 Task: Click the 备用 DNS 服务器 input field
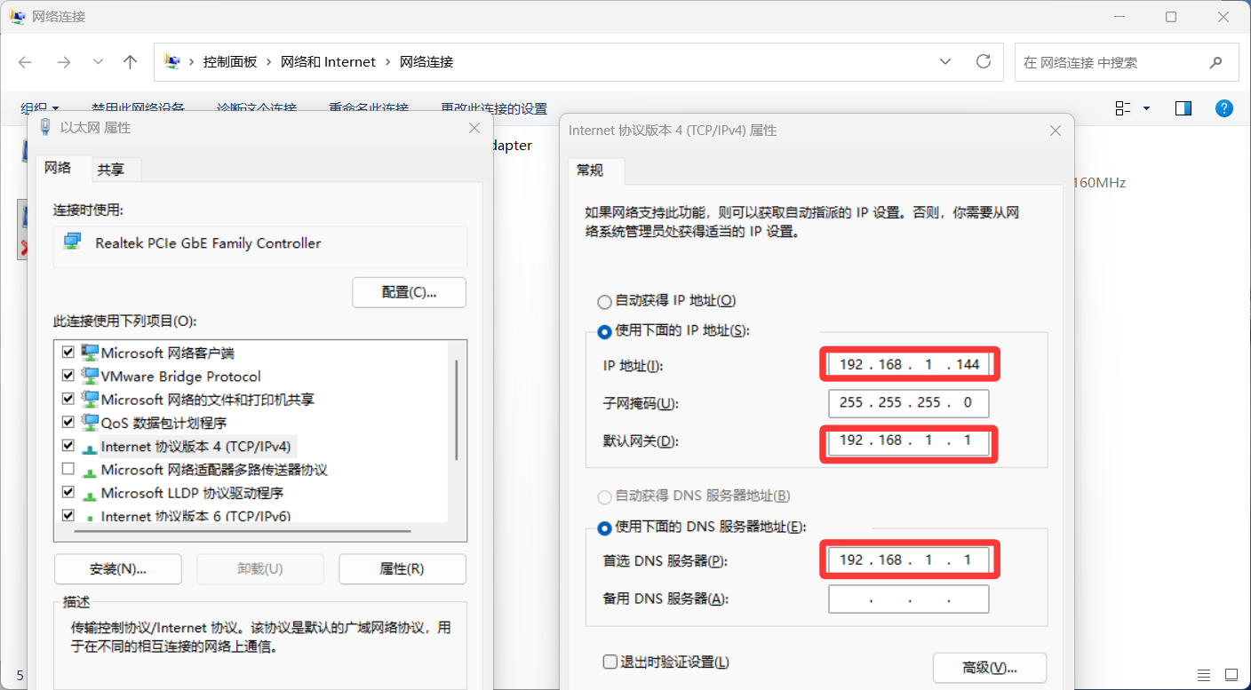point(908,599)
